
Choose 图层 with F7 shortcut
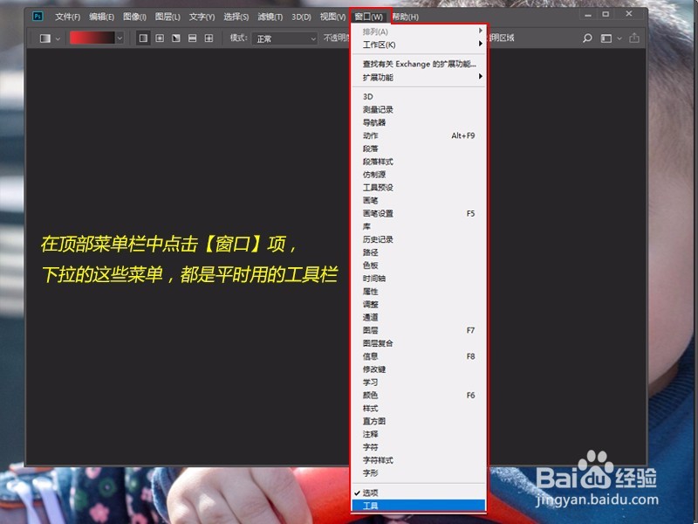tap(419, 330)
